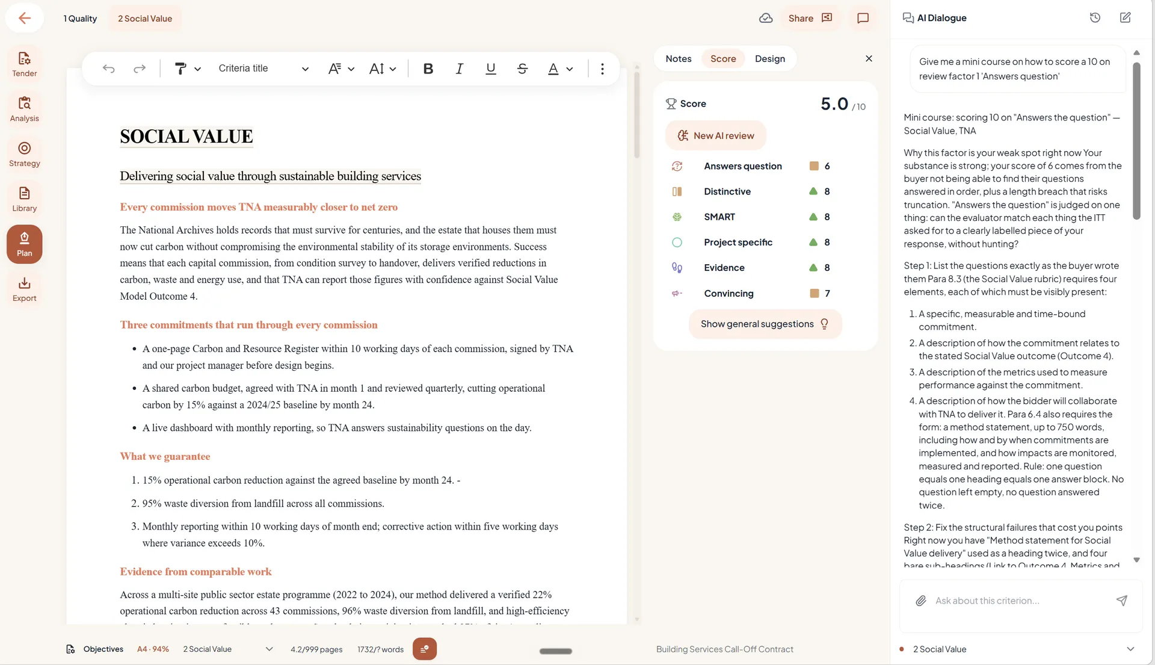Click the document horizontal scroll handle
This screenshot has width=1155, height=665.
(555, 651)
